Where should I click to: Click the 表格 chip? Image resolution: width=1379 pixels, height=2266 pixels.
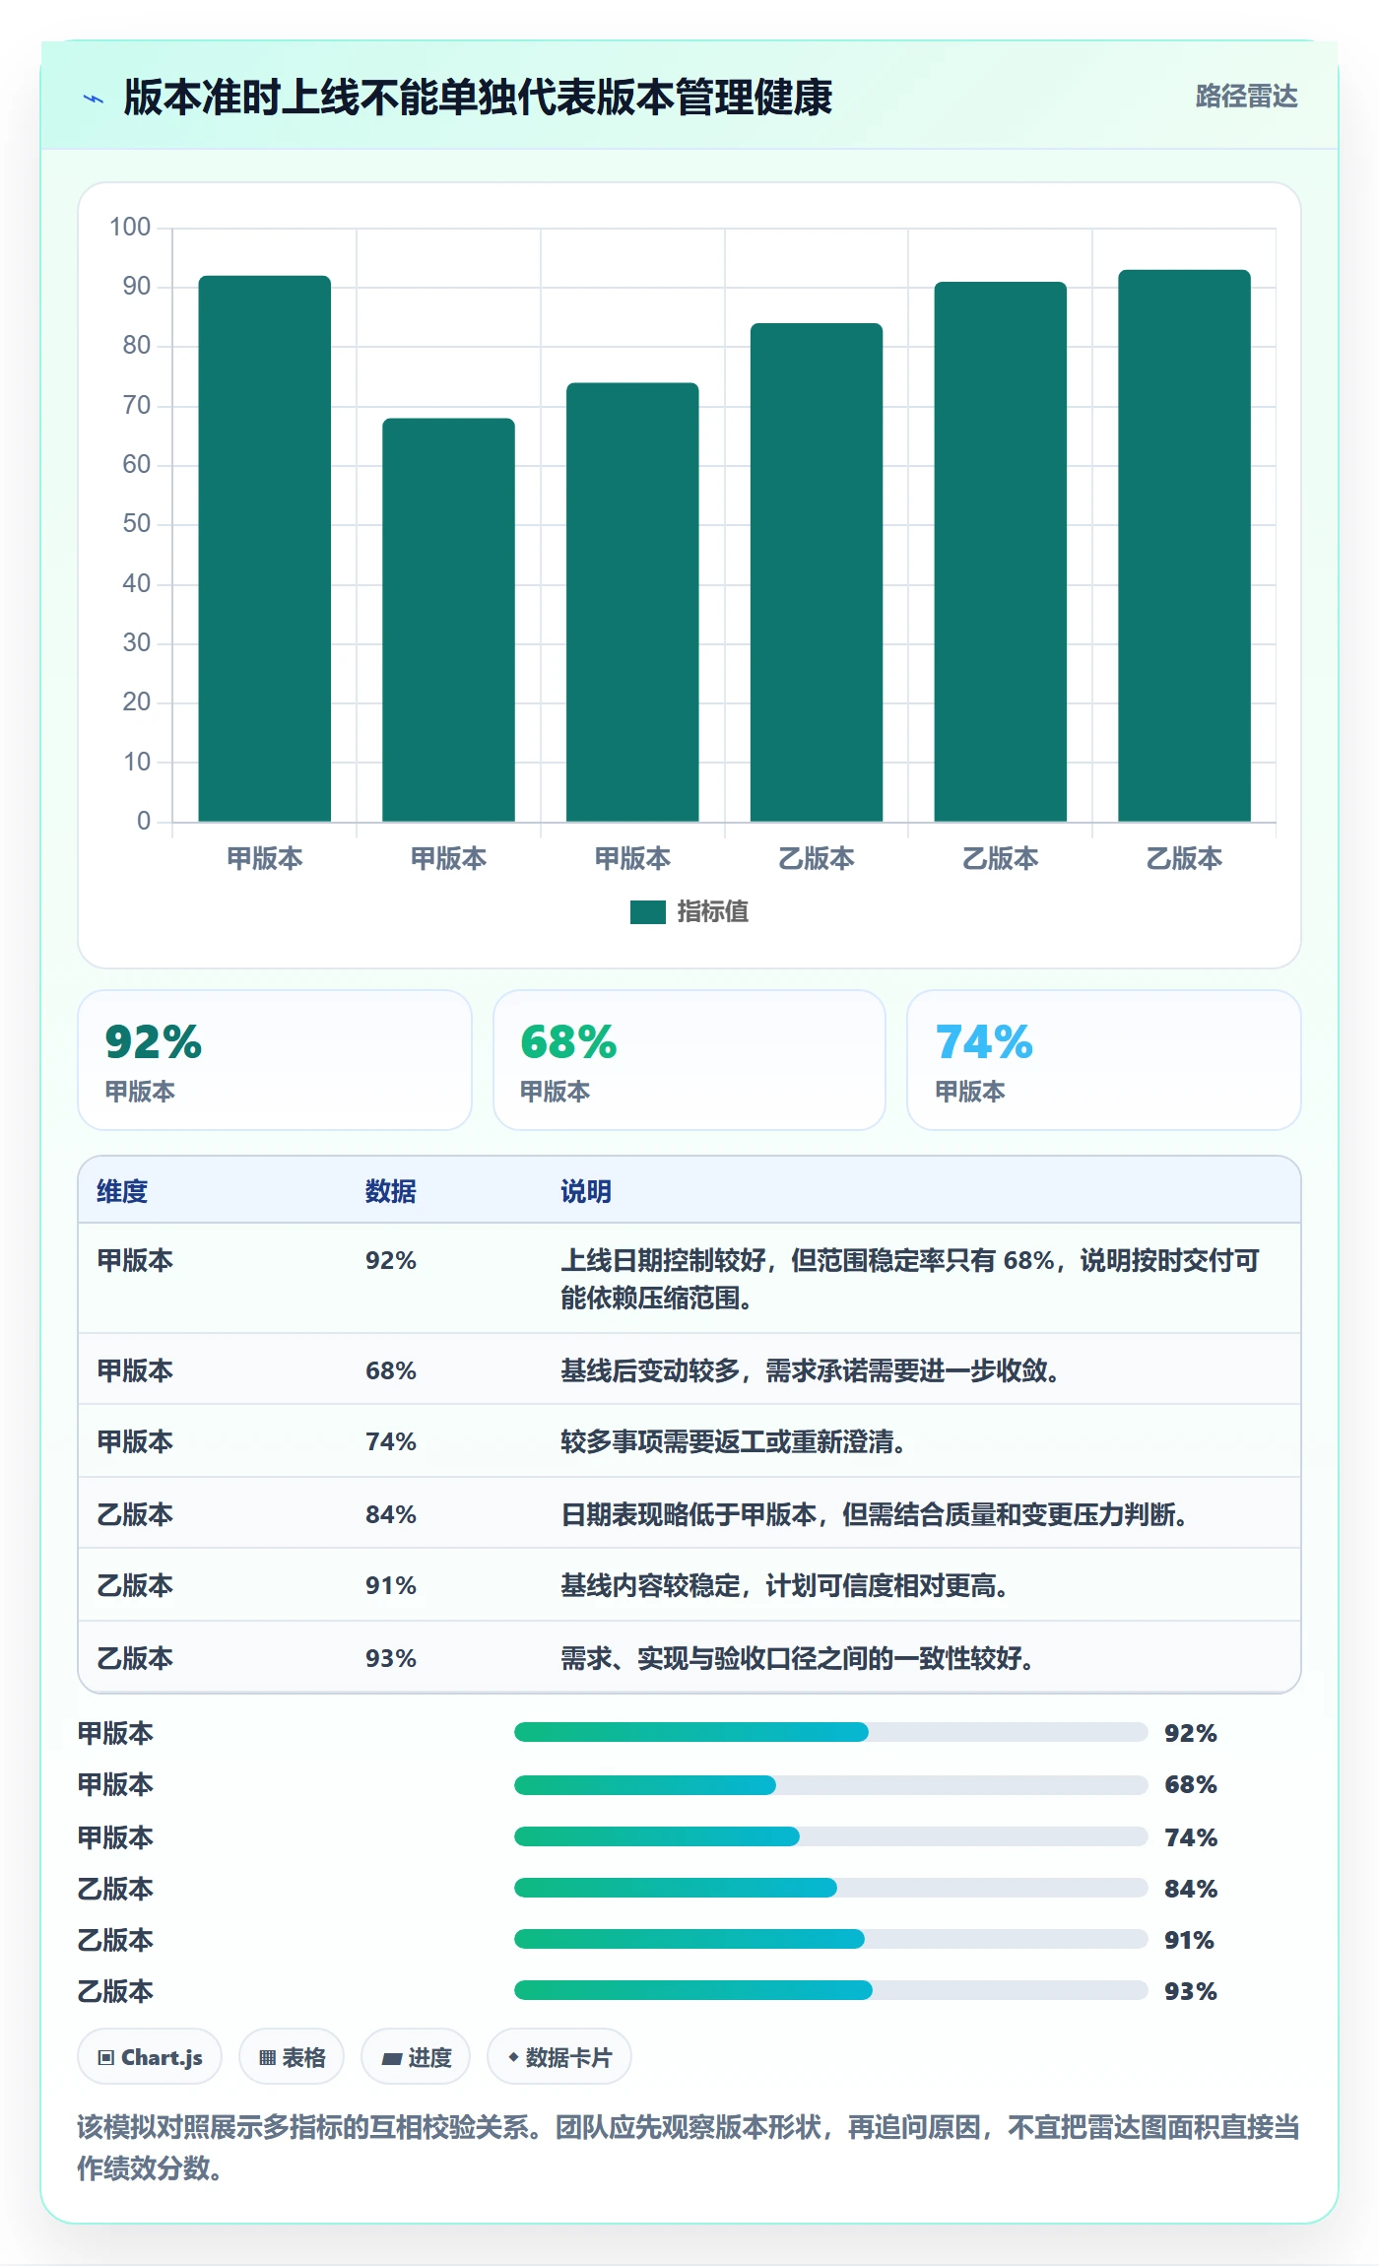(292, 2057)
